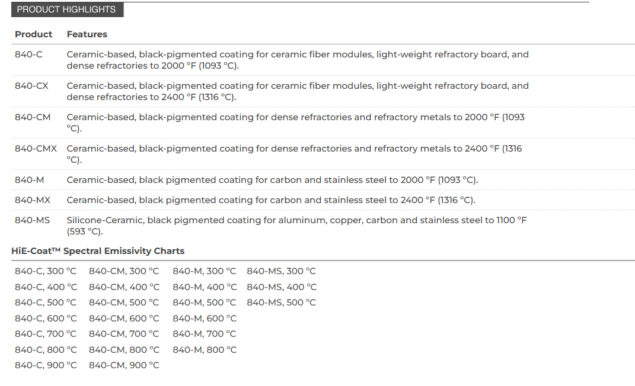View the 840-C, 500 °C chart link
The image size is (635, 386).
(x=45, y=303)
